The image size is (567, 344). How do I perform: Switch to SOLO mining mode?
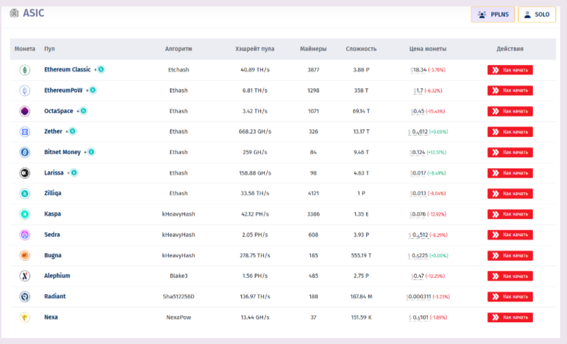point(537,14)
